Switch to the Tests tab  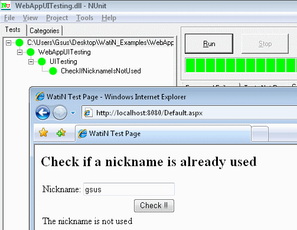pyautogui.click(x=13, y=30)
